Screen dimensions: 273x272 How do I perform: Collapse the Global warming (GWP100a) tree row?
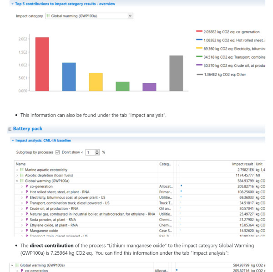16,181
